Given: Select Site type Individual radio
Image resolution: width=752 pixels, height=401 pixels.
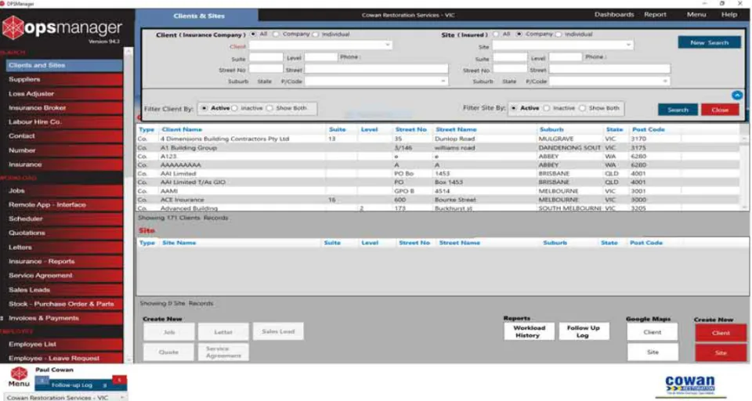Looking at the screenshot, I should (559, 34).
